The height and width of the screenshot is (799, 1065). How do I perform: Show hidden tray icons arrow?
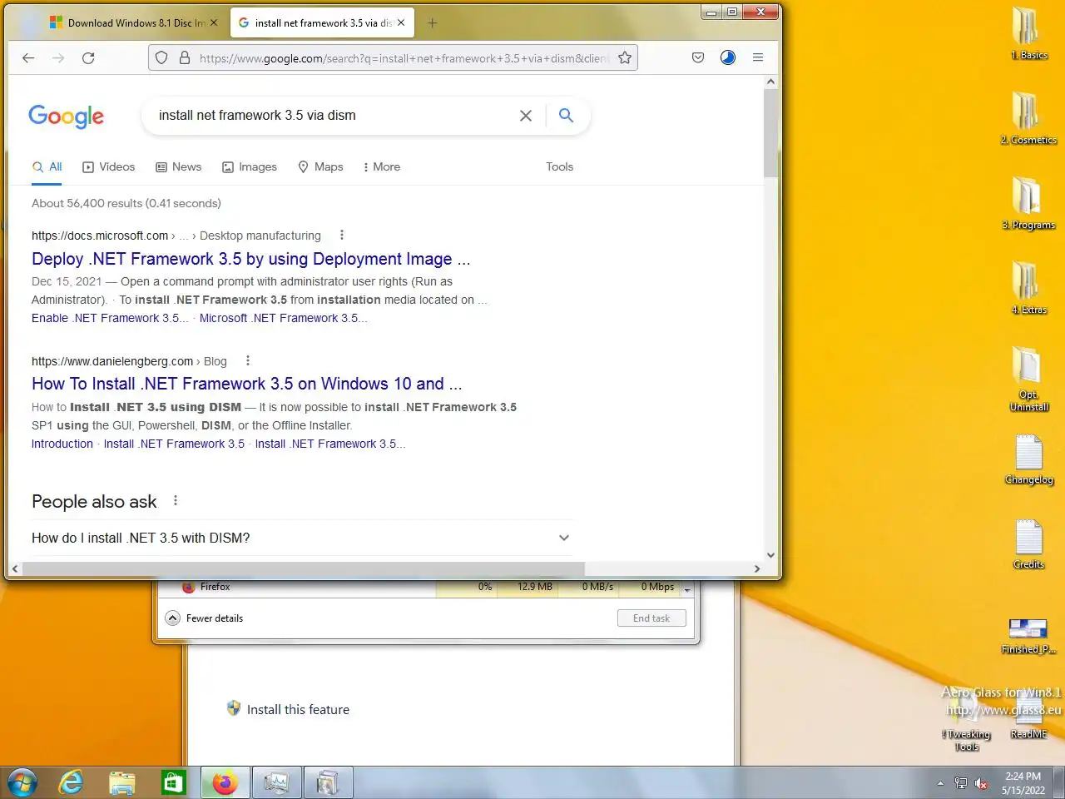[x=940, y=783]
